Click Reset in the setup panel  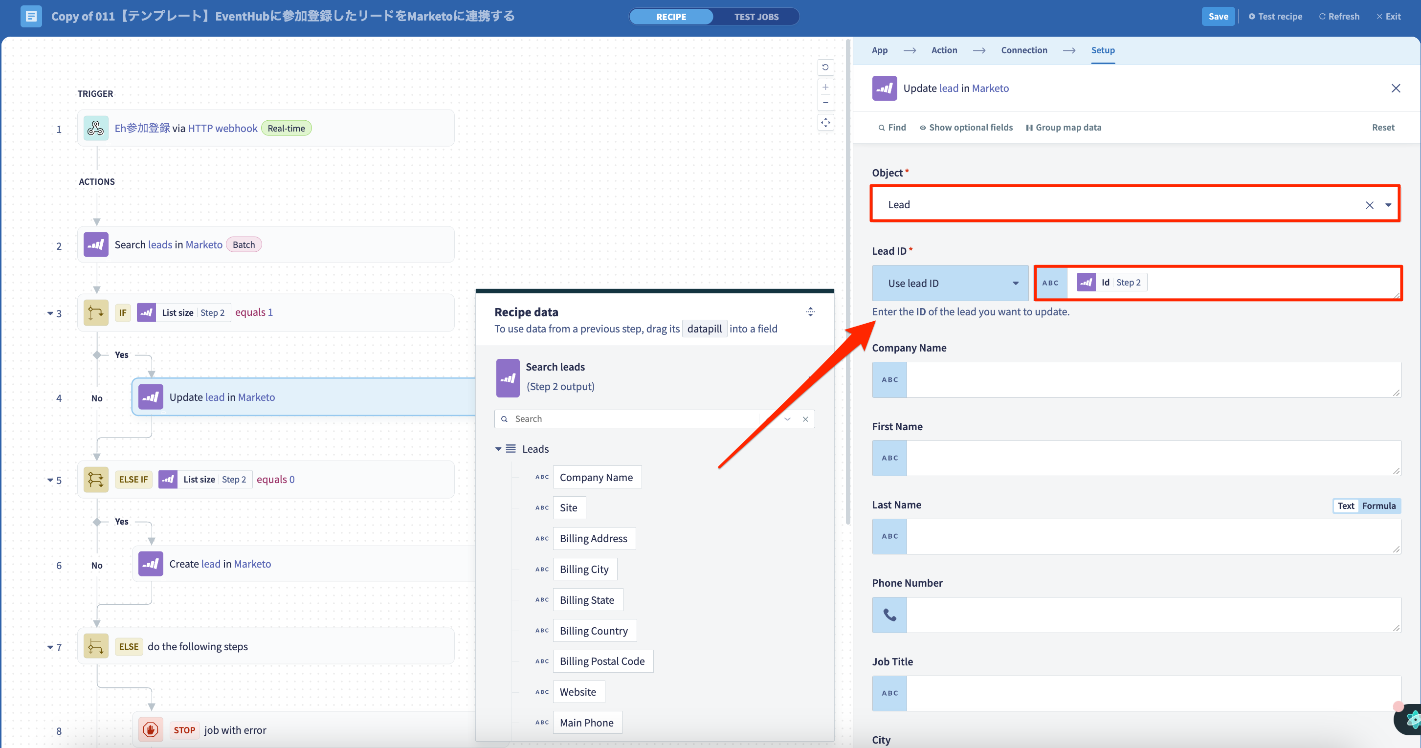(1383, 128)
